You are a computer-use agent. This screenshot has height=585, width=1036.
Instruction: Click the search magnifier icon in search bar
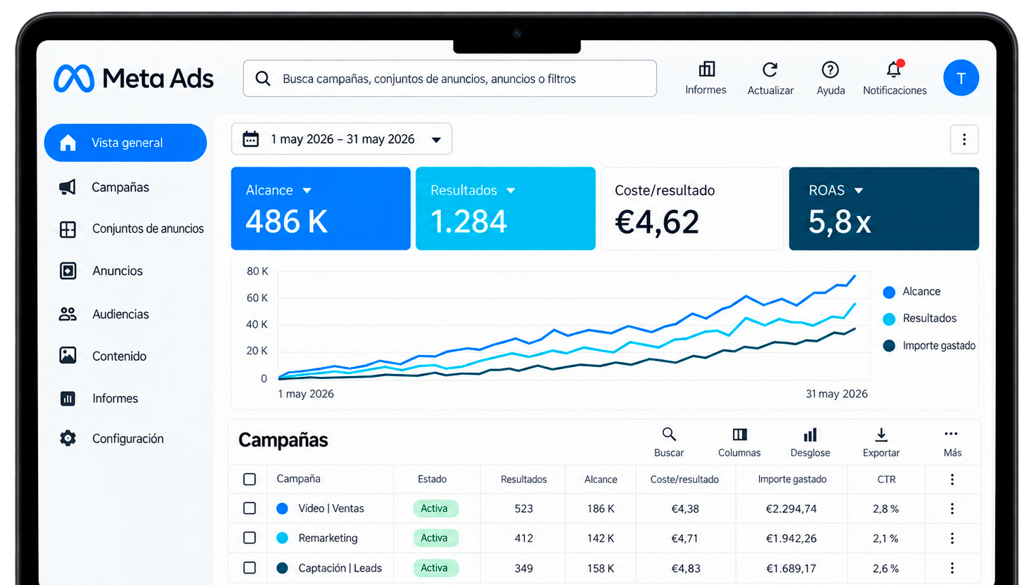(x=263, y=79)
